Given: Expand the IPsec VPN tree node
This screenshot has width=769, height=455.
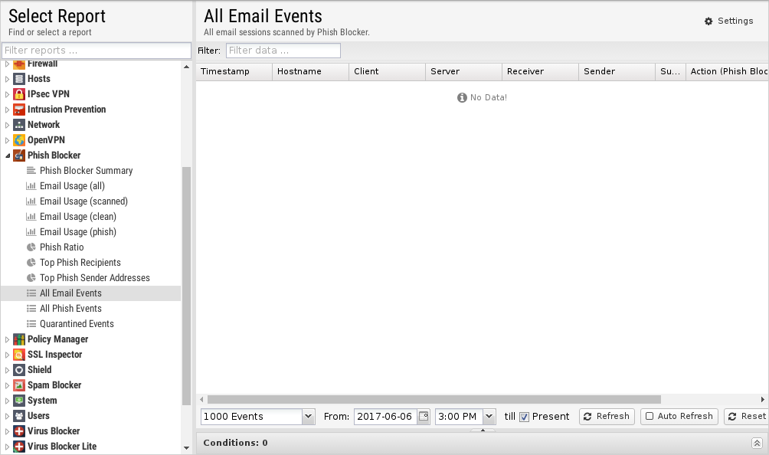Looking at the screenshot, I should tap(7, 94).
